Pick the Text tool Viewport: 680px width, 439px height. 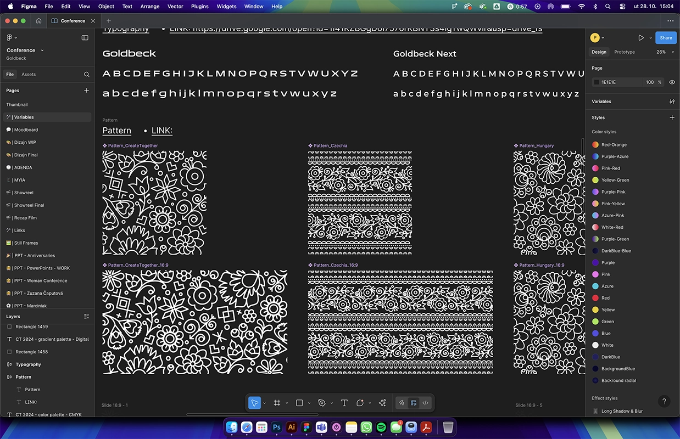344,403
